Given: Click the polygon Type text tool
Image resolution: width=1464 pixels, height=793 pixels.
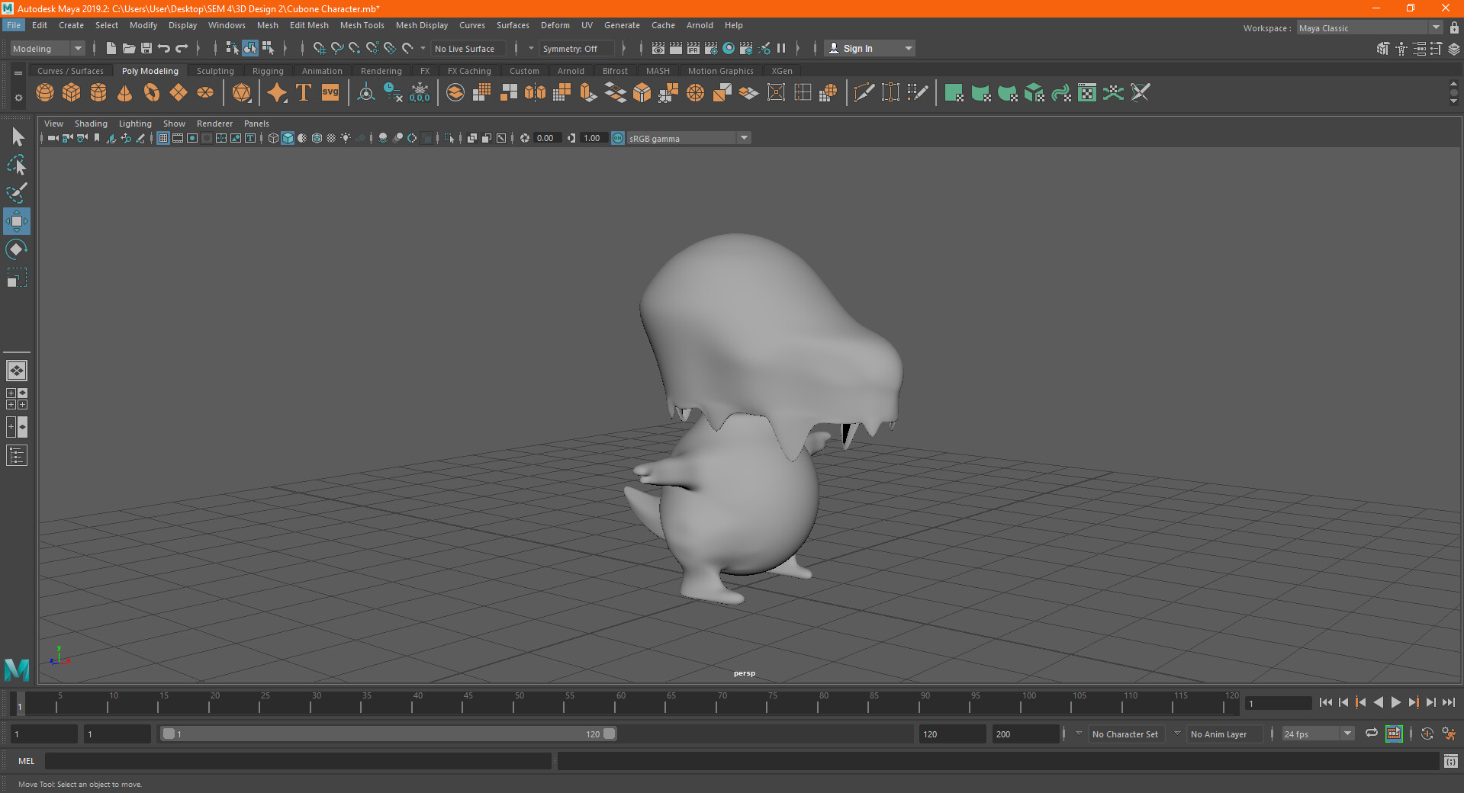Looking at the screenshot, I should [x=304, y=93].
